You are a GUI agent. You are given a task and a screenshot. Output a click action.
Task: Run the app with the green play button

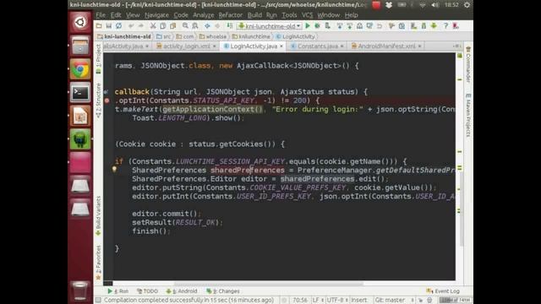tap(308, 26)
